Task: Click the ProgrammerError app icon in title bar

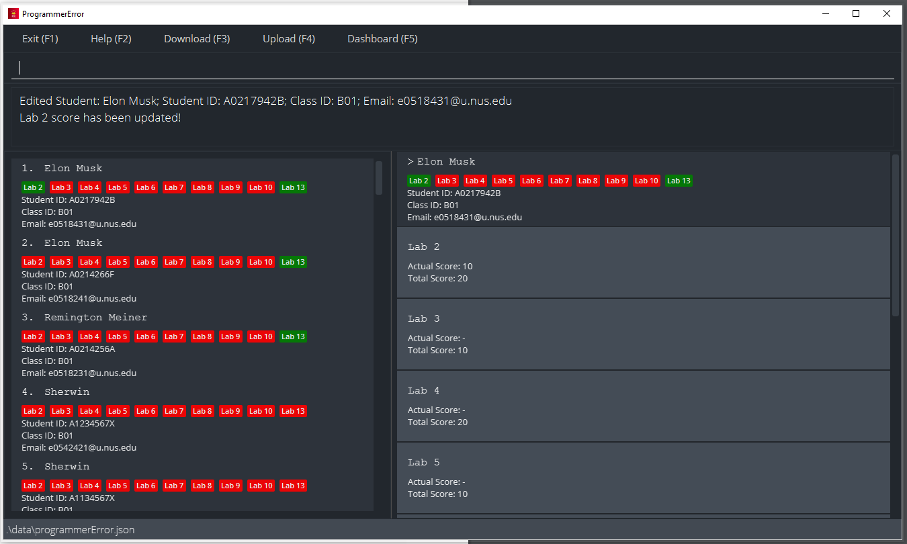Action: point(13,13)
